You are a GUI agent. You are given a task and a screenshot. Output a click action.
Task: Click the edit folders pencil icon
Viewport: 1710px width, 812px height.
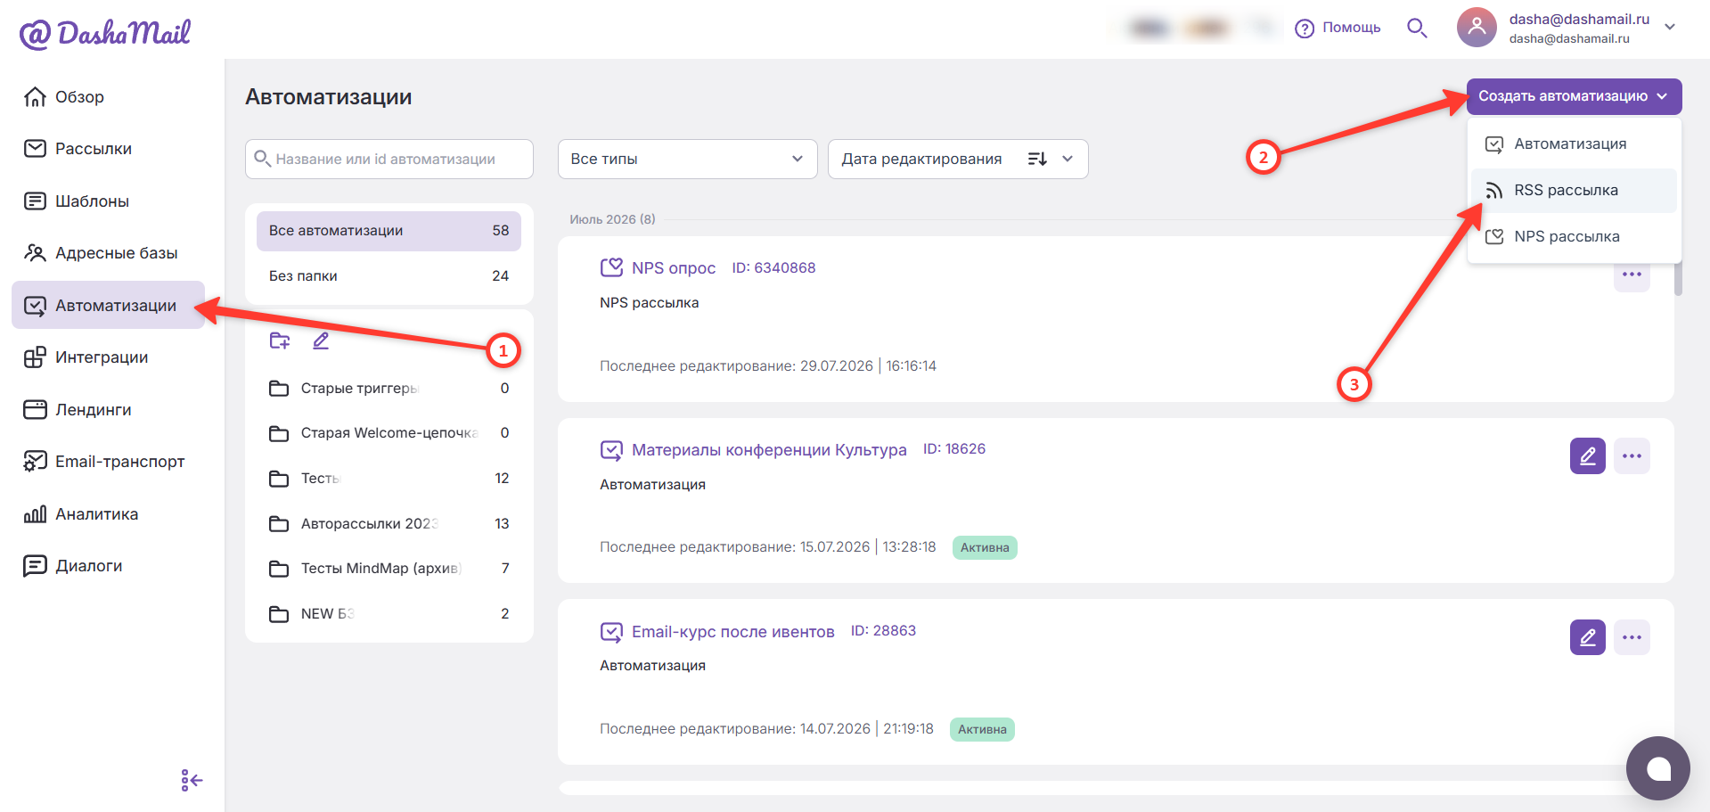321,340
